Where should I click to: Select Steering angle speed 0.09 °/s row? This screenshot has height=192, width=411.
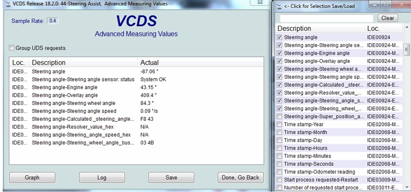point(136,111)
